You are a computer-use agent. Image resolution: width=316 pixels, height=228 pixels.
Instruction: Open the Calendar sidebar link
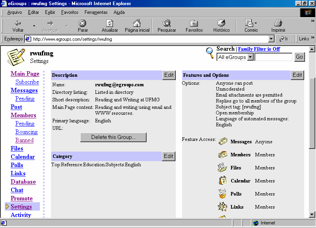tap(23, 157)
